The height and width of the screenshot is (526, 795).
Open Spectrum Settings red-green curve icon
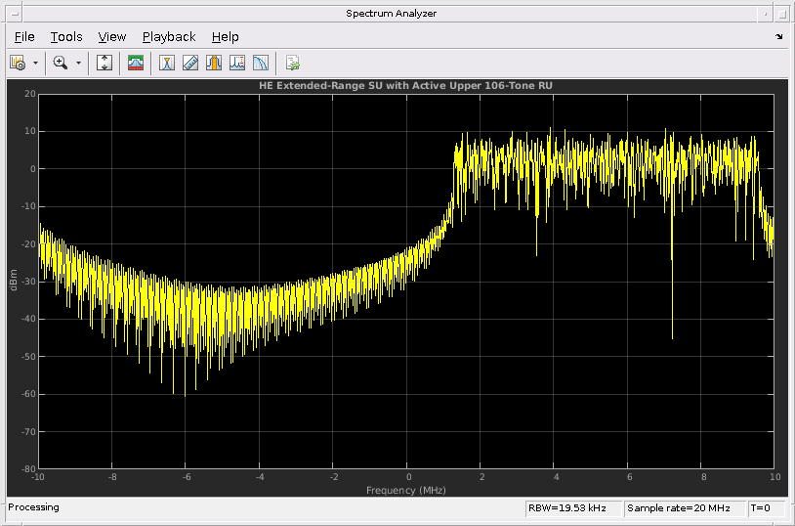tap(137, 63)
